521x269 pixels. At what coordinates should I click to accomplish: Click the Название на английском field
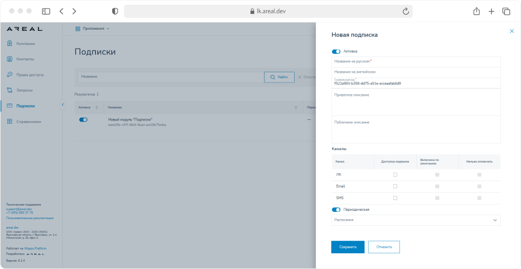416,72
